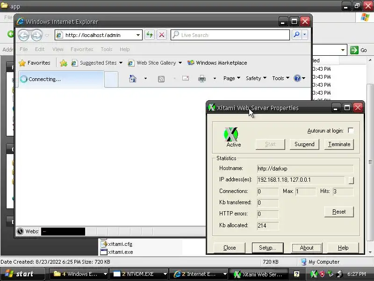This screenshot has width=374, height=281.
Task: Click the Internet Explorer Back arrow button
Action: coord(24,36)
